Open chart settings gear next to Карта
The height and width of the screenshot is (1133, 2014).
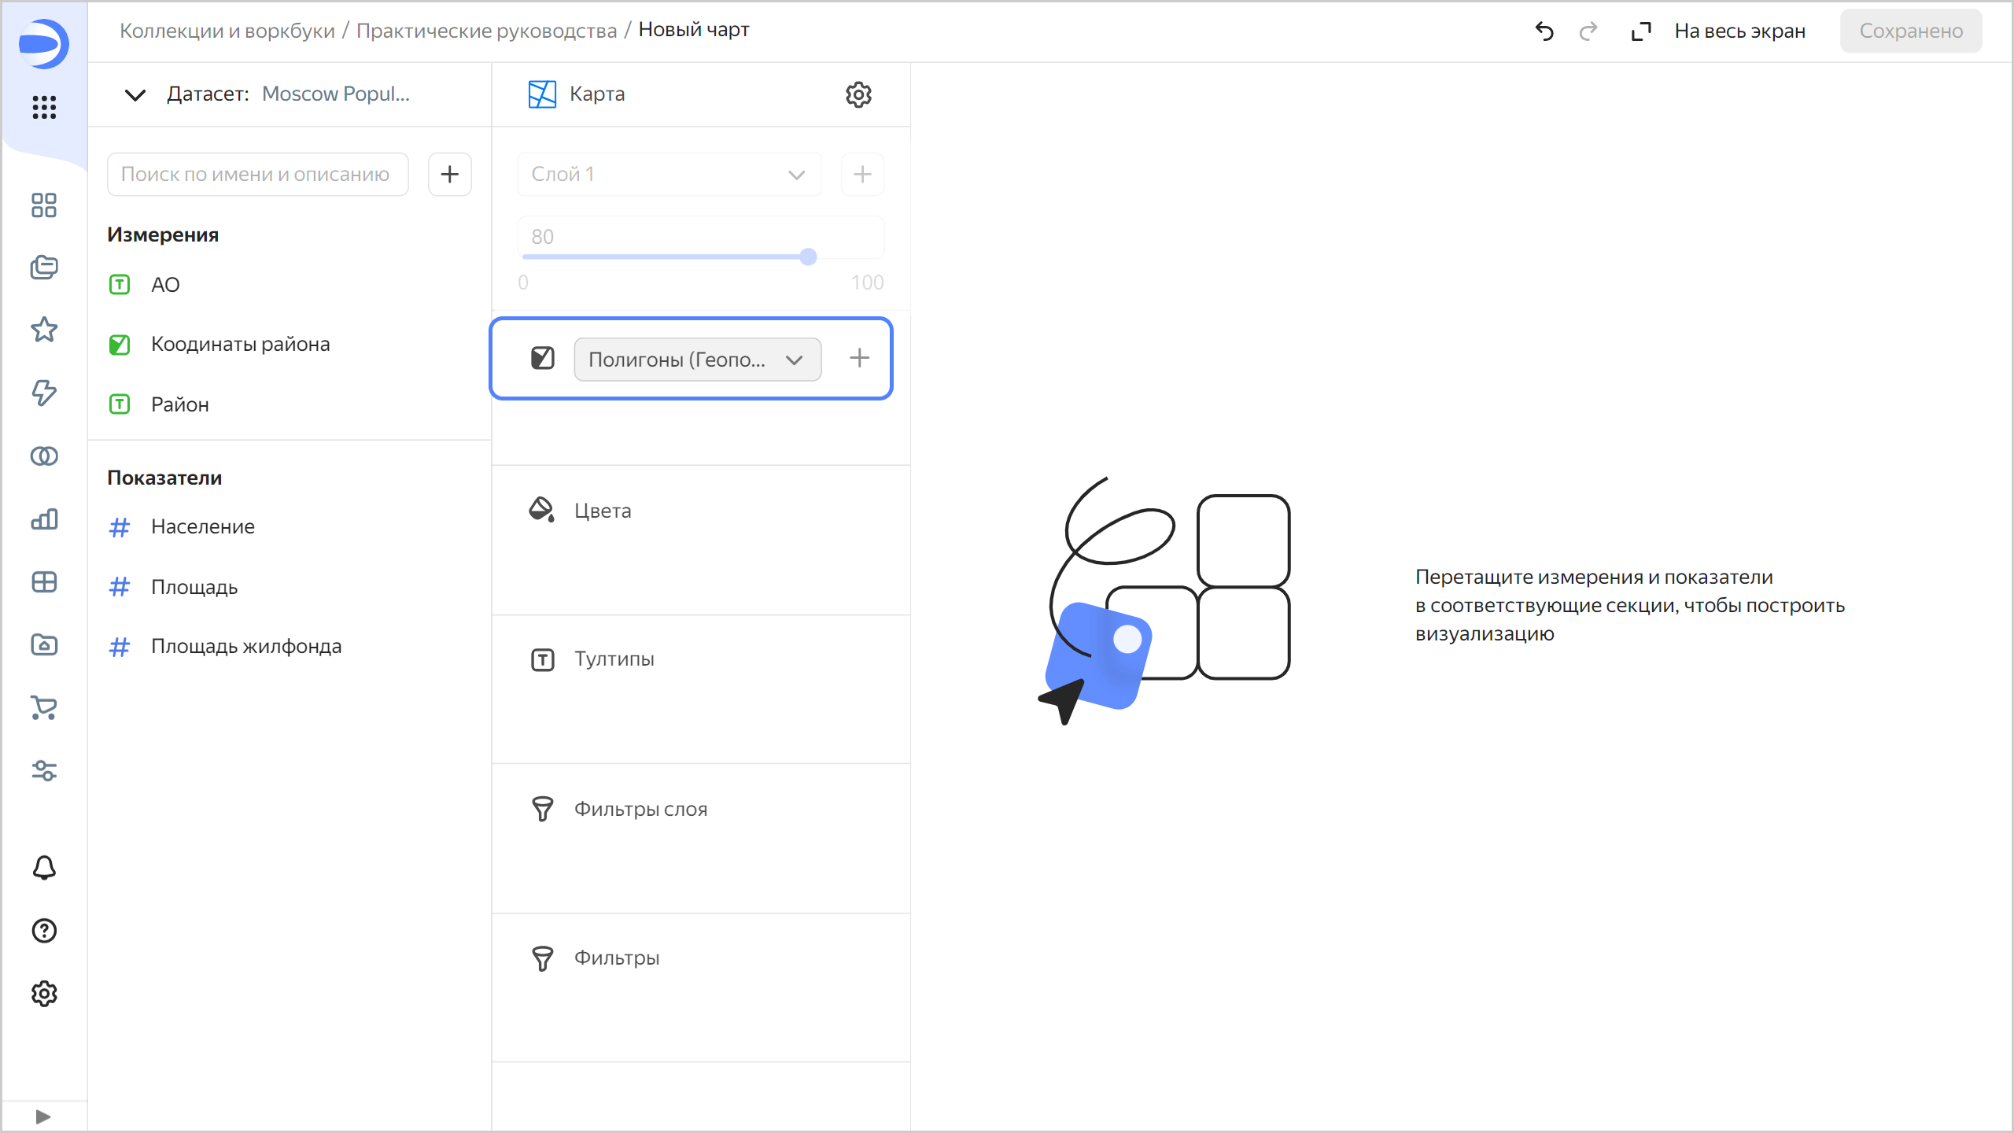coord(858,94)
